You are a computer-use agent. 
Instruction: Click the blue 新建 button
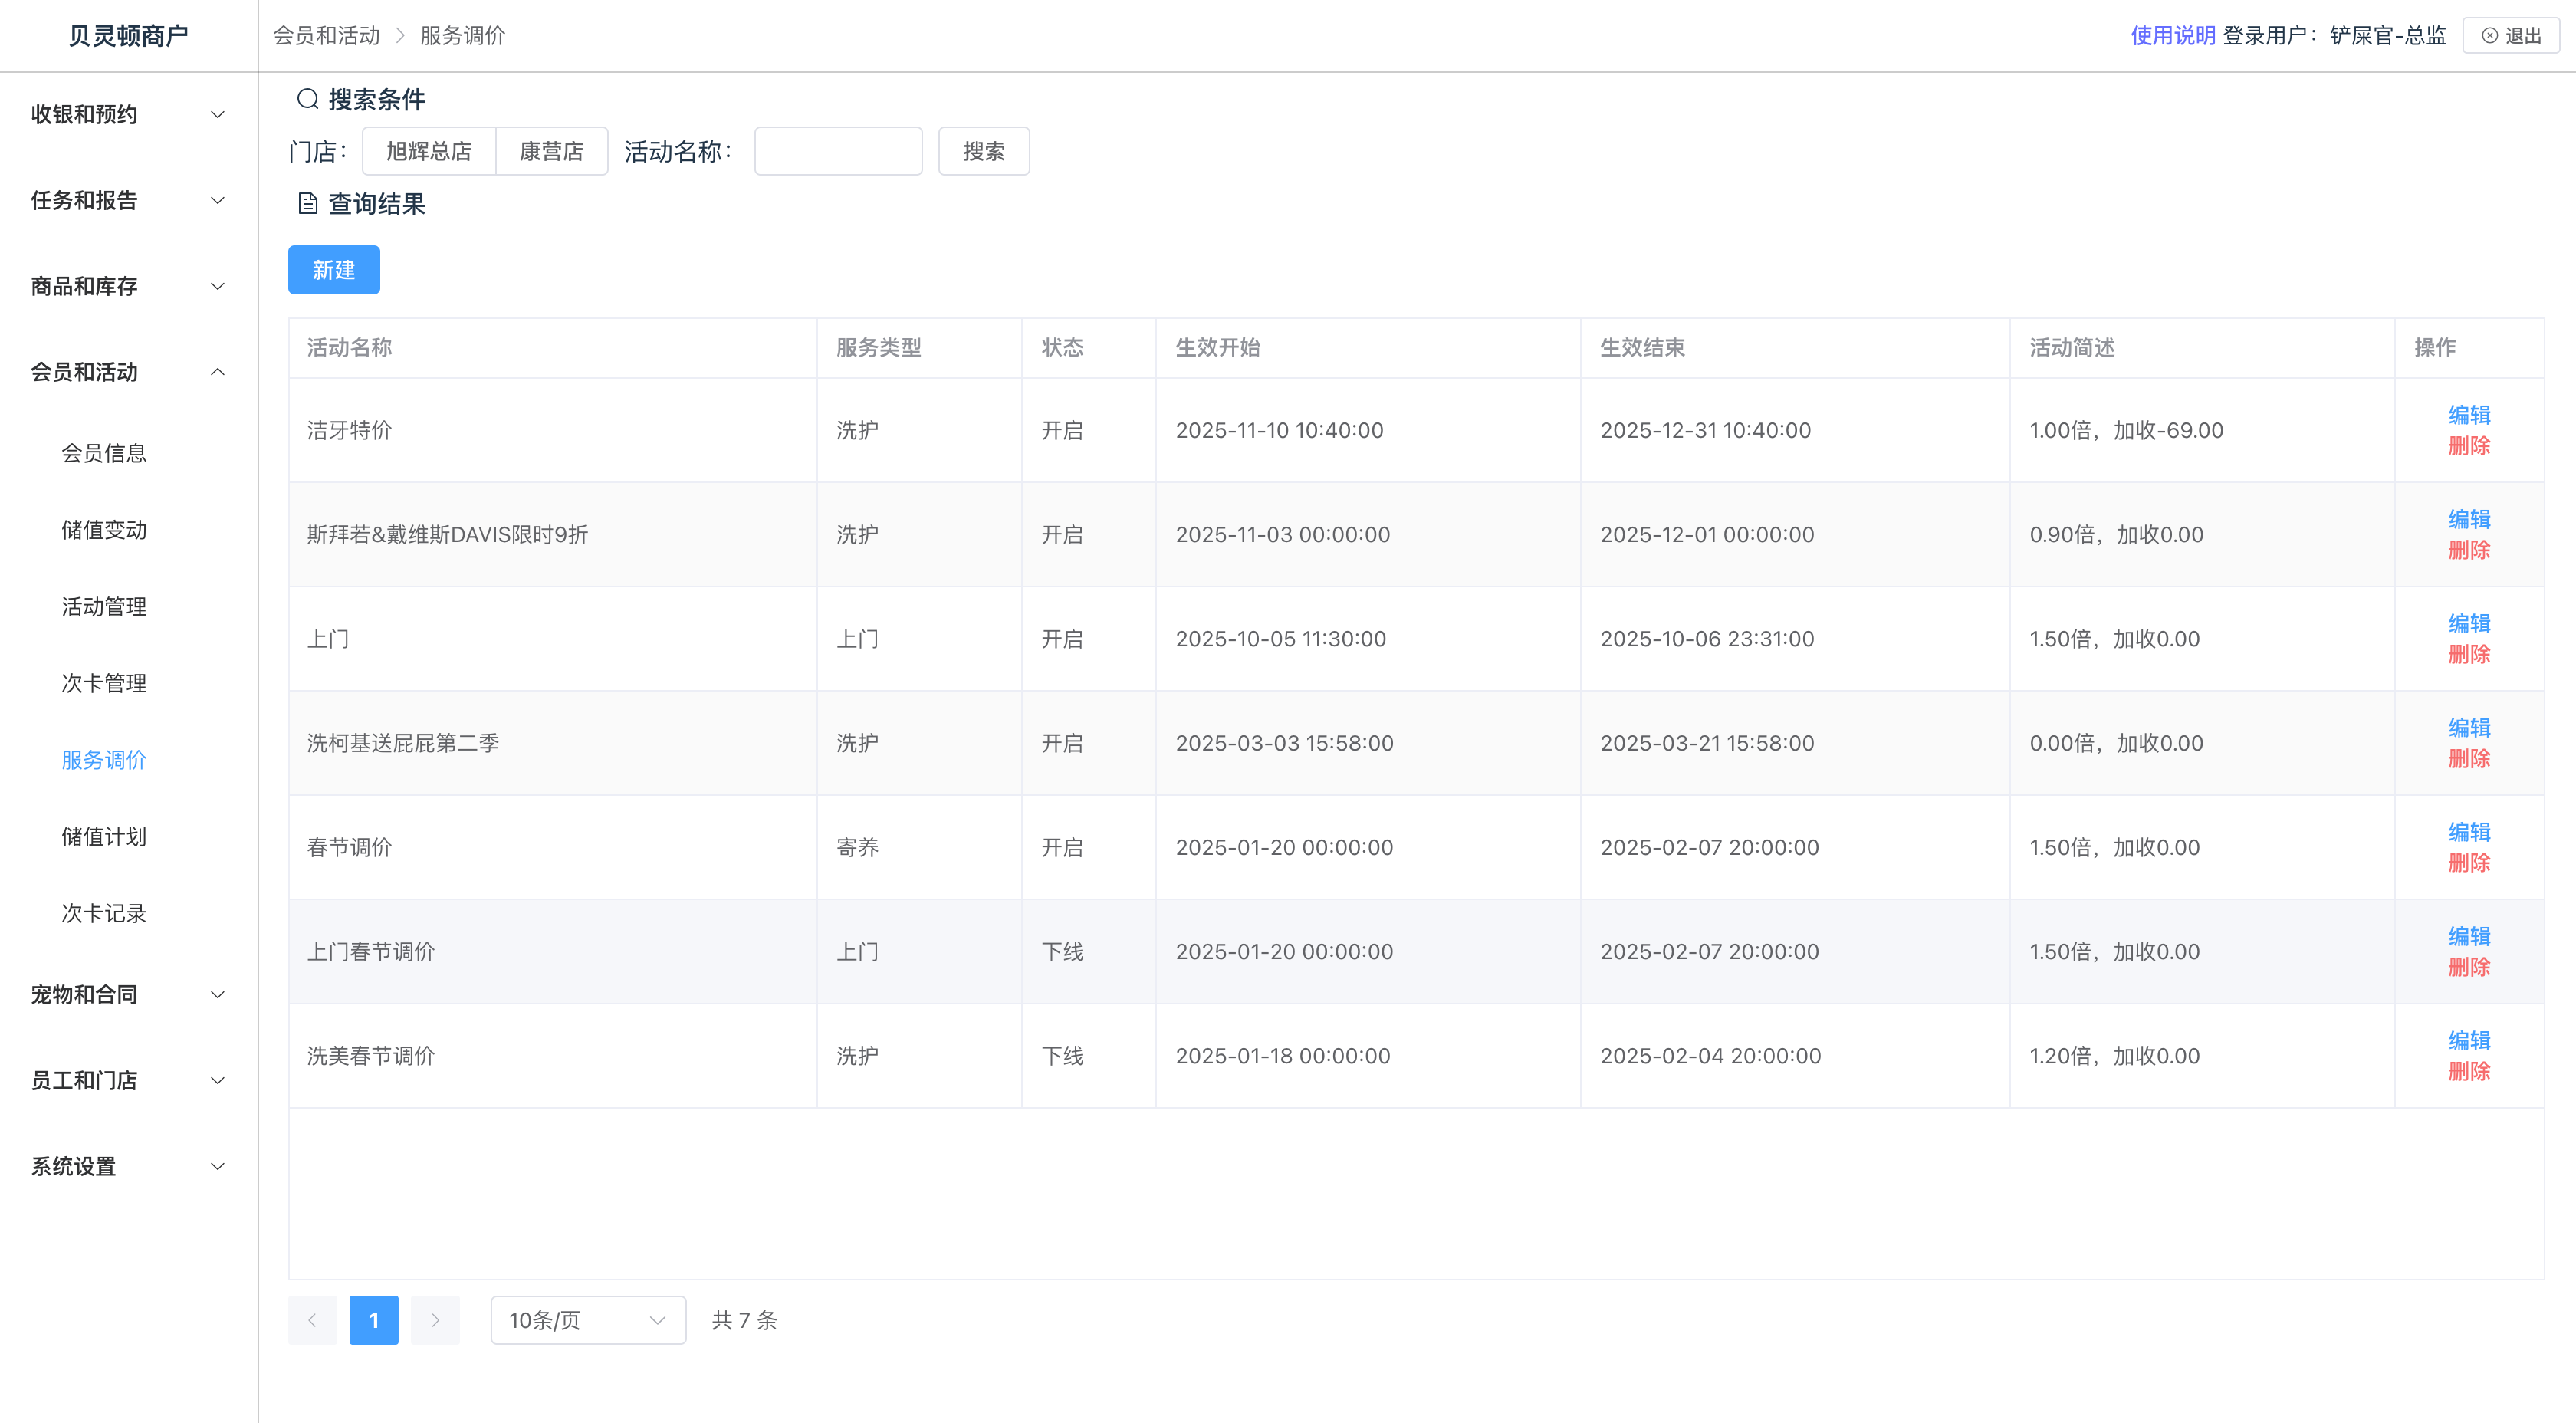click(333, 270)
